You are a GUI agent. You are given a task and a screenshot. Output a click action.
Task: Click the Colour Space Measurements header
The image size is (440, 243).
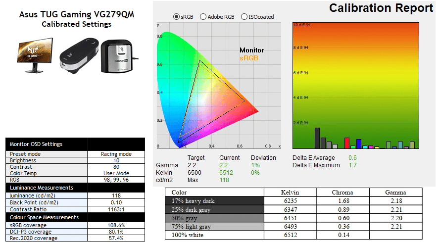[x=44, y=217]
